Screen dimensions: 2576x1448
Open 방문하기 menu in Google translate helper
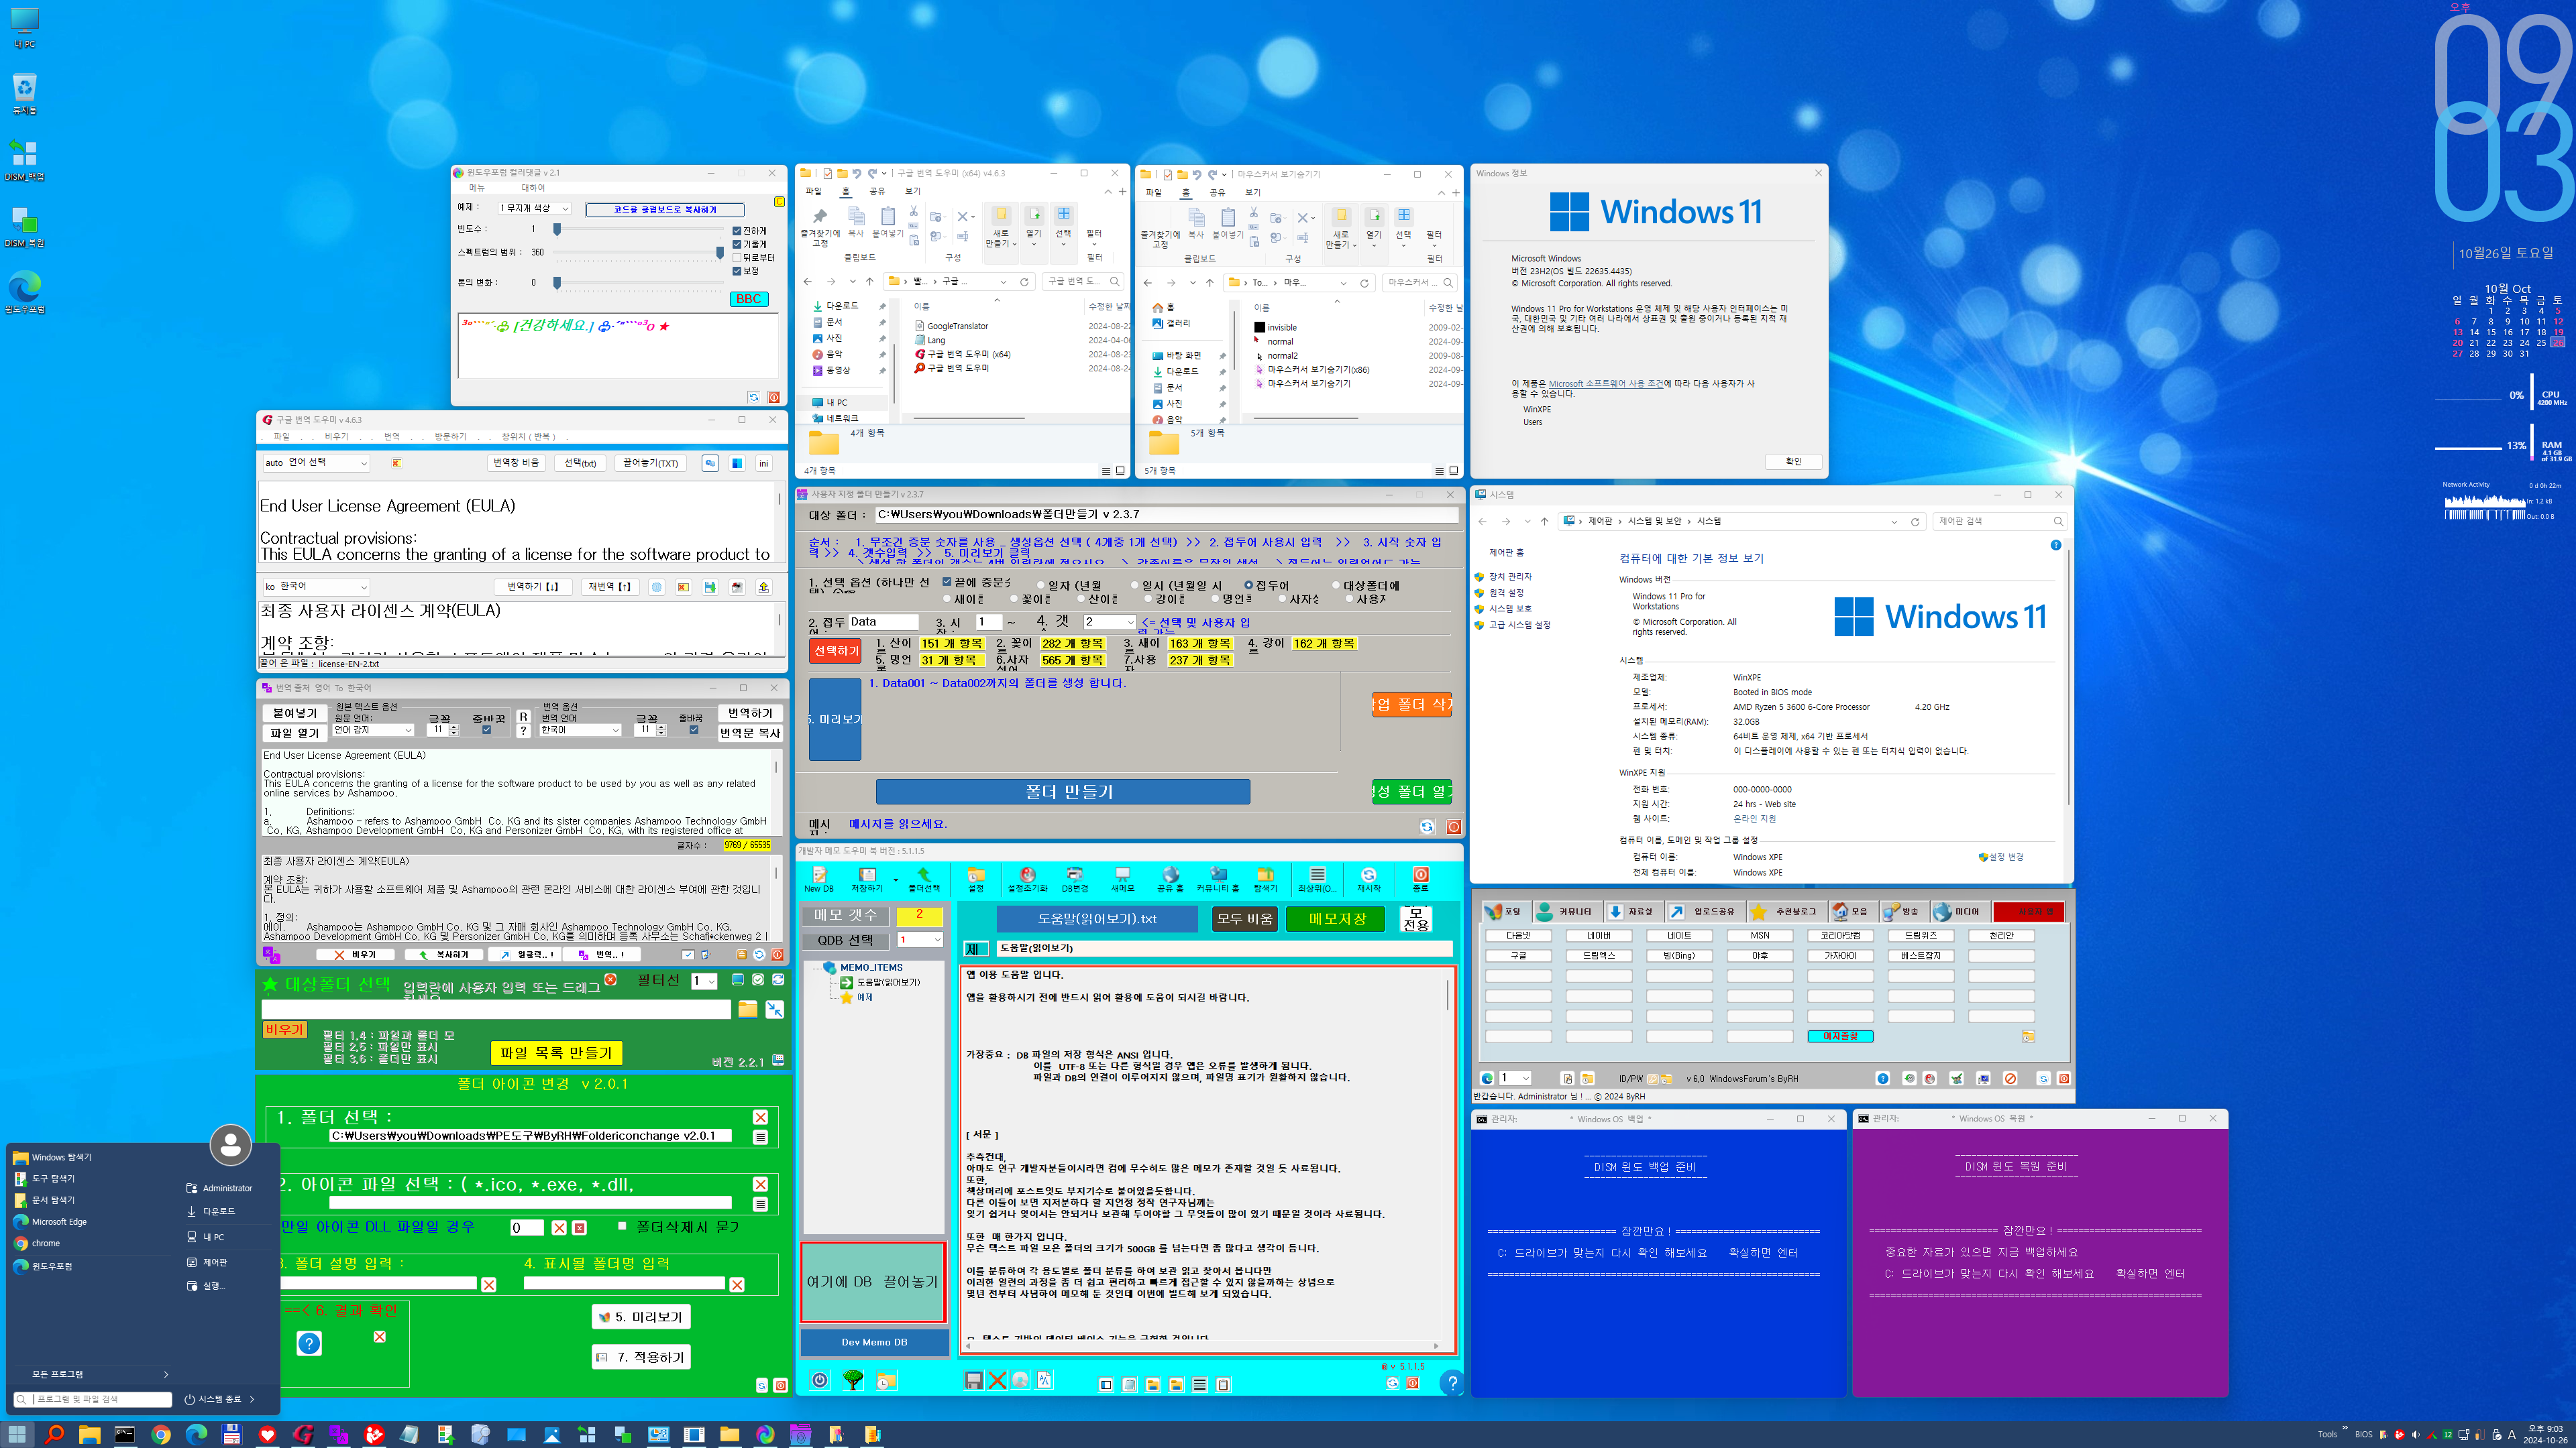tap(450, 436)
